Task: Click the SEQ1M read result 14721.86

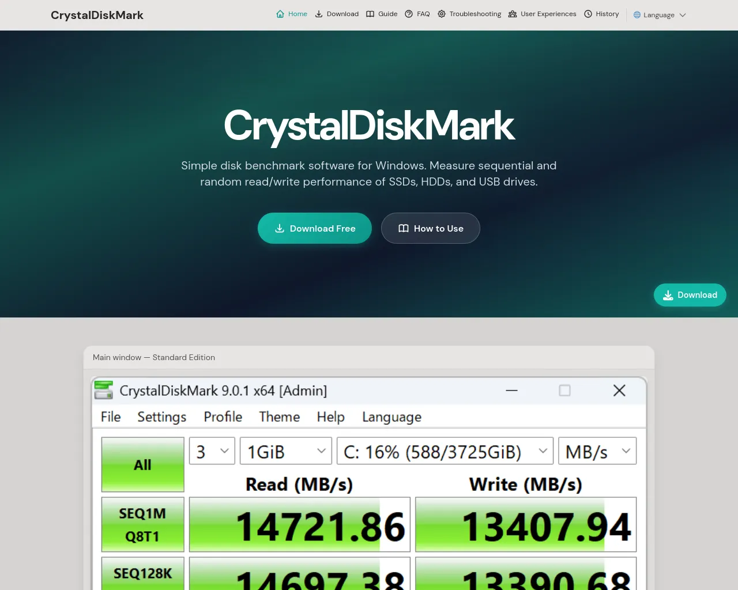Action: pos(300,525)
